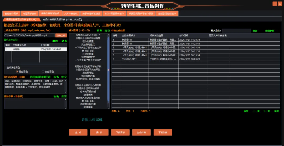Open the 智能创作音乐 tab
The image size is (284, 146).
pos(11,14)
